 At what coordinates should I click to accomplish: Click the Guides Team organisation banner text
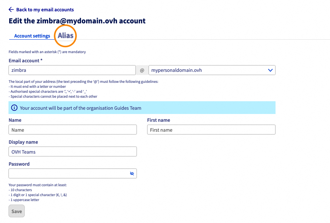81,108
